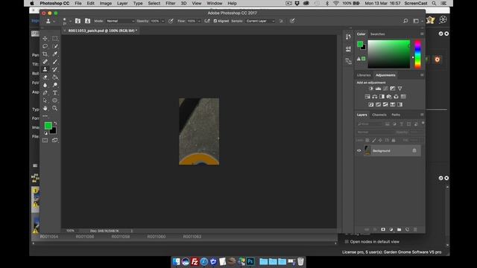Open the Mode dropdown set to Normal

coord(120,21)
